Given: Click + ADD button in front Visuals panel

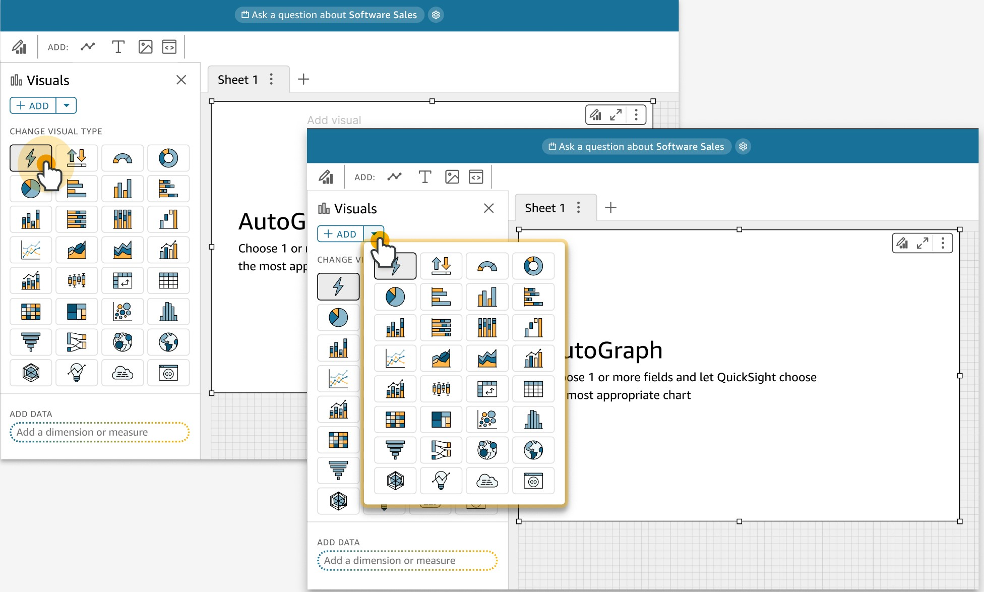Looking at the screenshot, I should point(340,233).
